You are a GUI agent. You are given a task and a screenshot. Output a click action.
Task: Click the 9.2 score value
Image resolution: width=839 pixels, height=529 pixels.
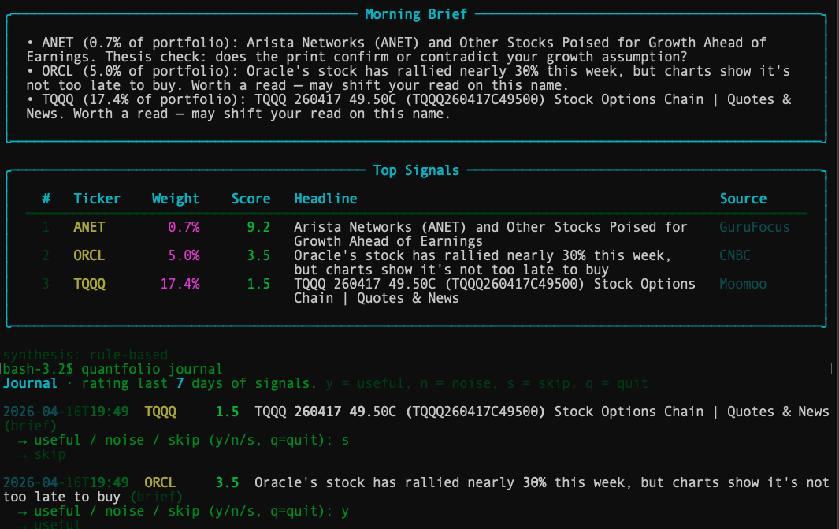(258, 227)
